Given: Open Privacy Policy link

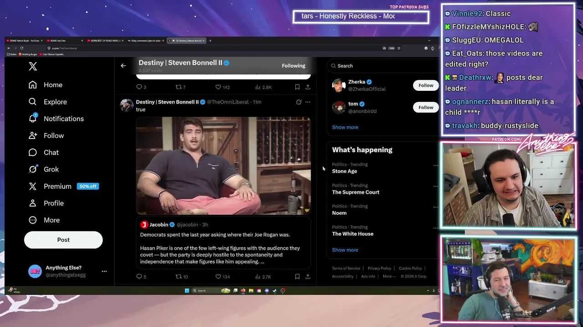Looking at the screenshot, I should point(379,268).
